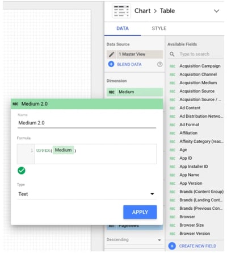Select Browser field

click(187, 217)
